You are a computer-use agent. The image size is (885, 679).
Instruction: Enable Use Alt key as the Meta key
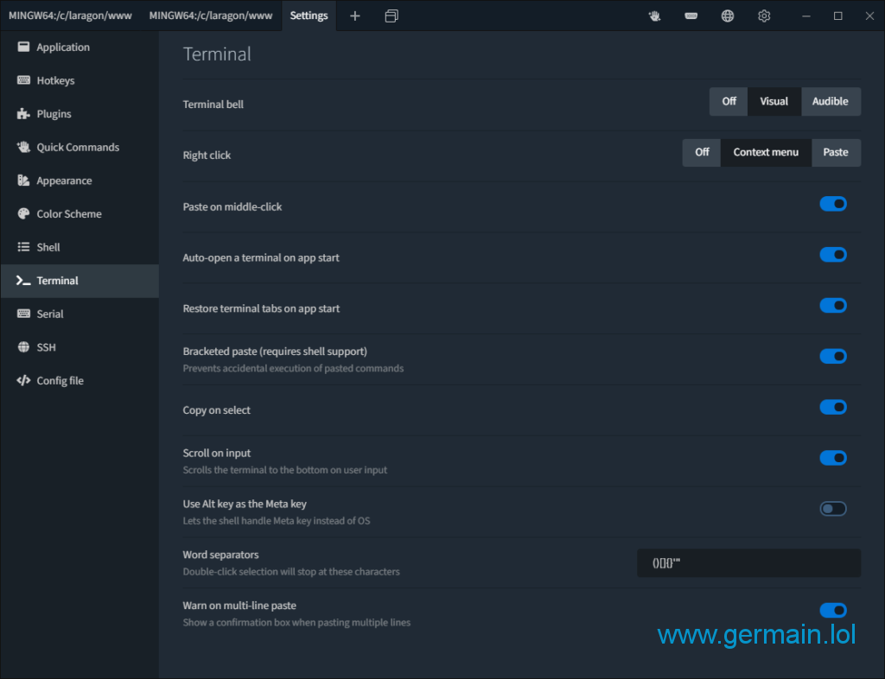(x=832, y=509)
